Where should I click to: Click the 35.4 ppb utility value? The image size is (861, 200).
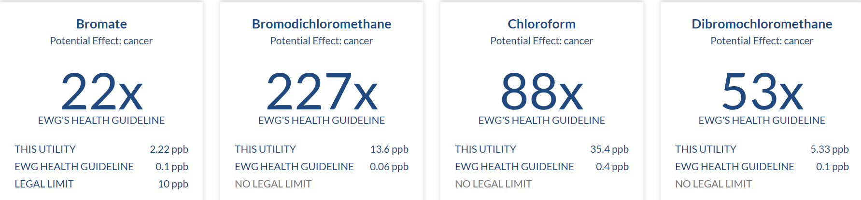609,149
